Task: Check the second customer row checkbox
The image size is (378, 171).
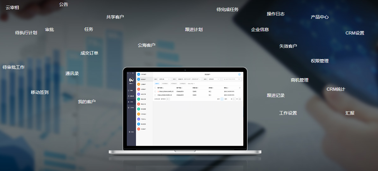Action: [155, 94]
